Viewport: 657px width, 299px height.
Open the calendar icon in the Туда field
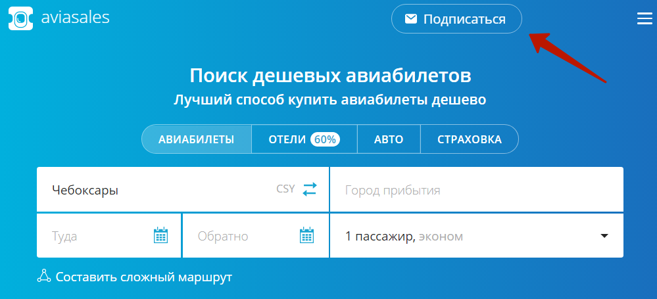coord(161,235)
